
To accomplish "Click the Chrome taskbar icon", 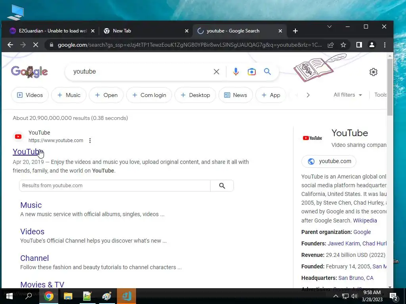I will click(x=48, y=296).
